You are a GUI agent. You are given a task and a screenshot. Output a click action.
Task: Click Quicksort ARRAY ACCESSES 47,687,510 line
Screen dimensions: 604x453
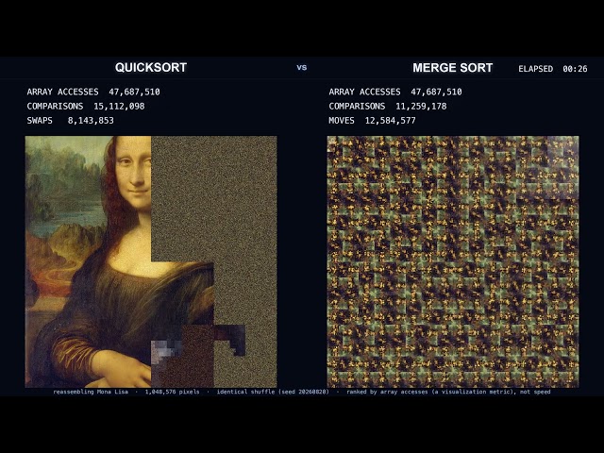click(93, 92)
